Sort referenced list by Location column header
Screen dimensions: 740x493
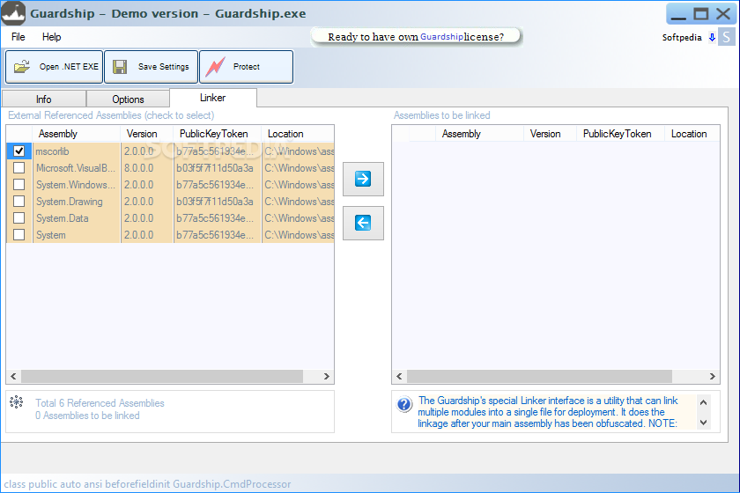coord(298,134)
